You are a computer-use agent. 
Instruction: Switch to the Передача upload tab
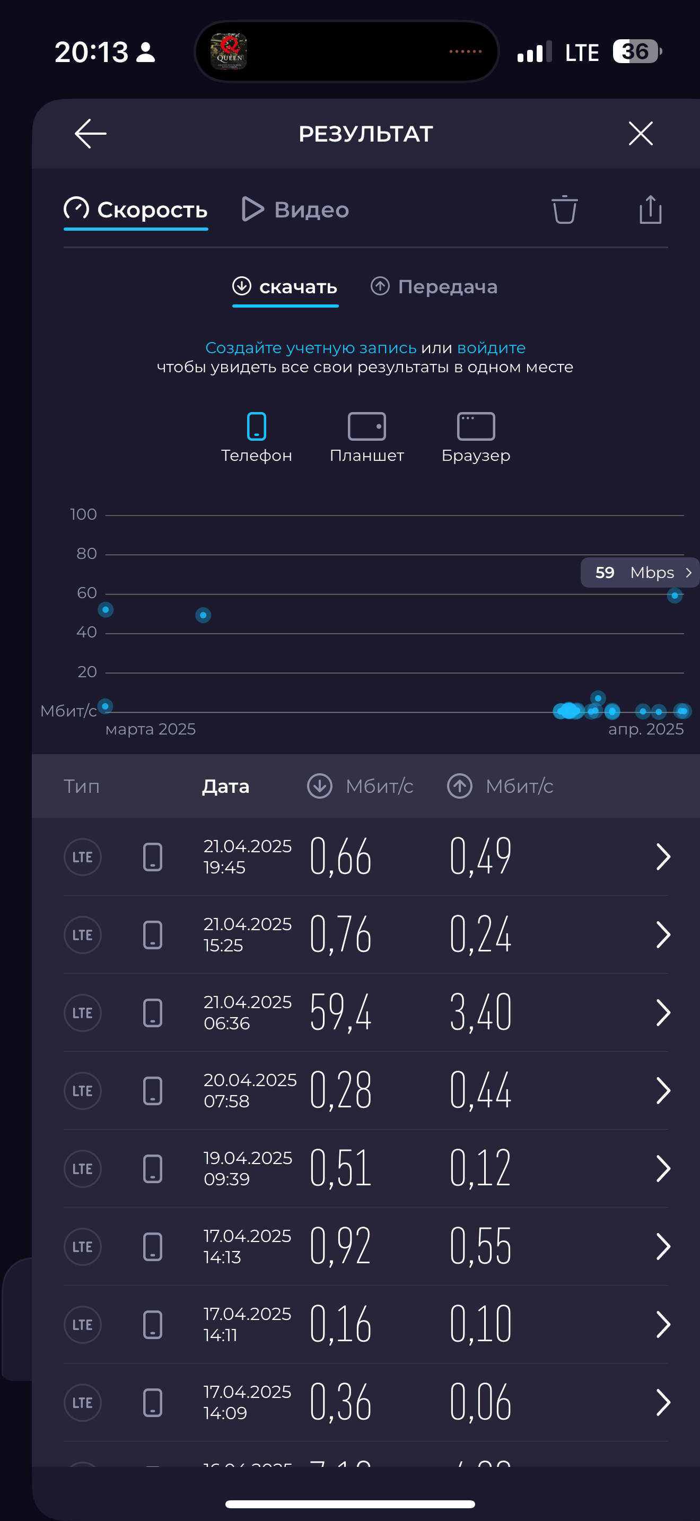tap(434, 287)
